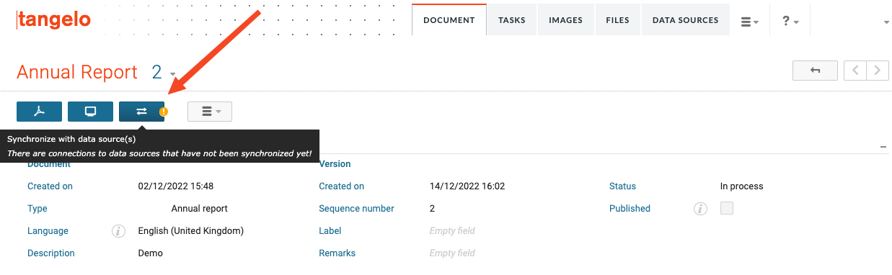Open the IMAGES tab
Screen dimensions: 892x275
pos(565,20)
